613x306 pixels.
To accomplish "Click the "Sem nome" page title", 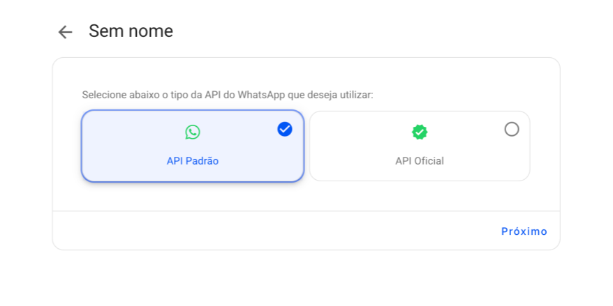I will pos(131,31).
